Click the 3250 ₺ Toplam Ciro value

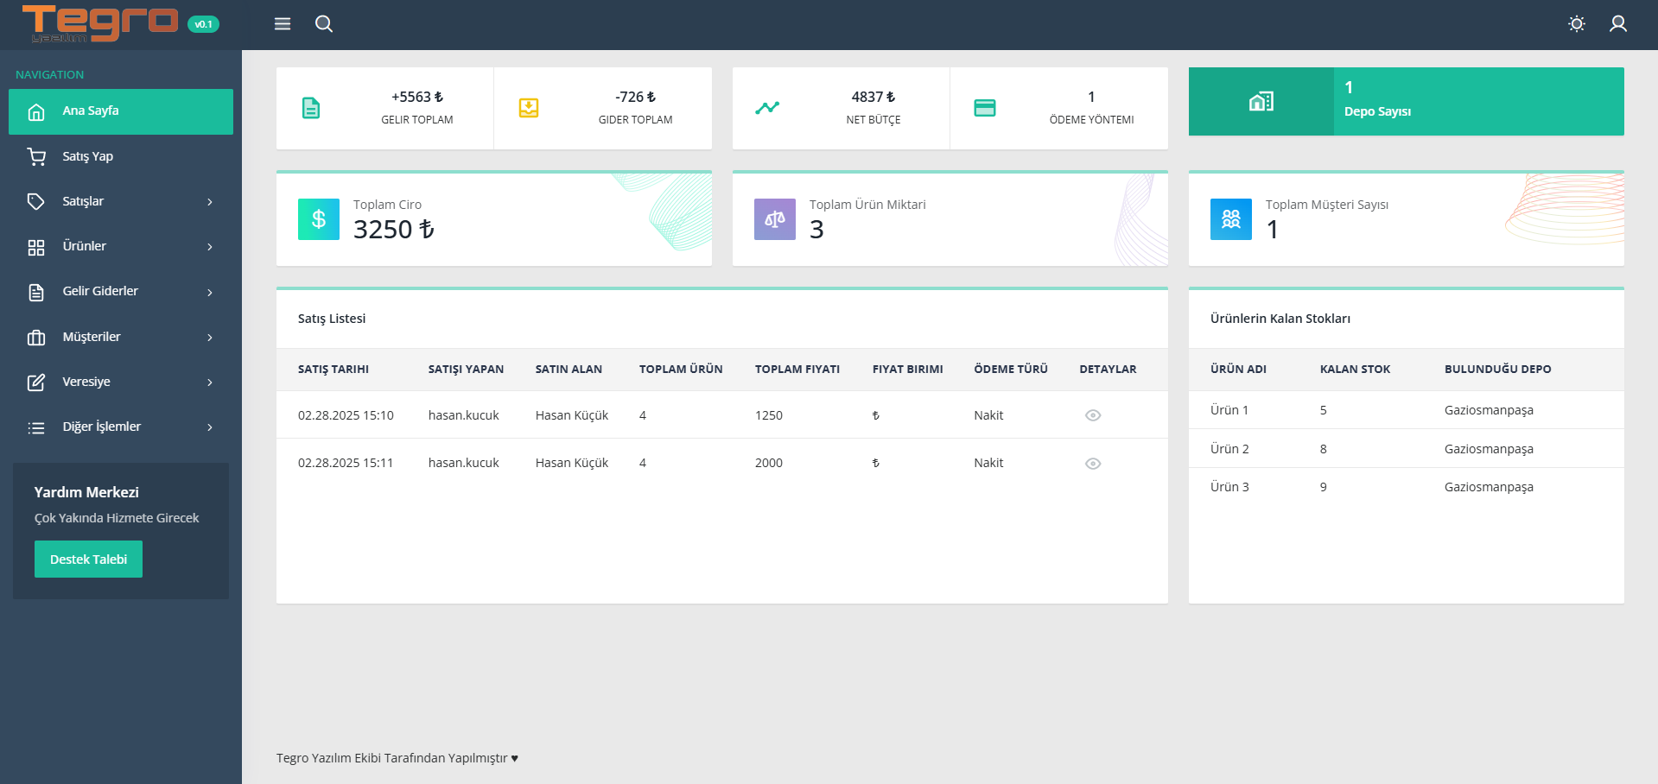[x=394, y=230]
